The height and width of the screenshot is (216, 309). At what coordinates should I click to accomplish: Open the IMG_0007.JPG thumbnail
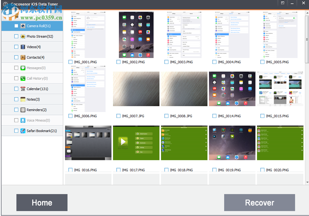click(136, 89)
